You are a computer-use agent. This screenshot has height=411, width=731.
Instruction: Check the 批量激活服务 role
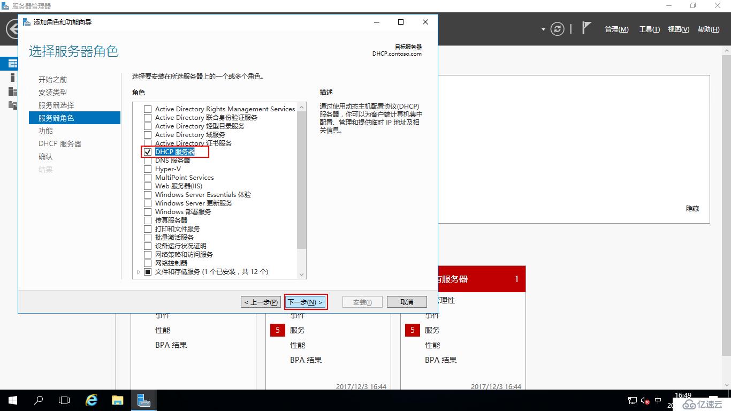tap(148, 238)
